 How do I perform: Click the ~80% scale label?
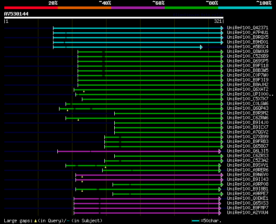point(212,3)
